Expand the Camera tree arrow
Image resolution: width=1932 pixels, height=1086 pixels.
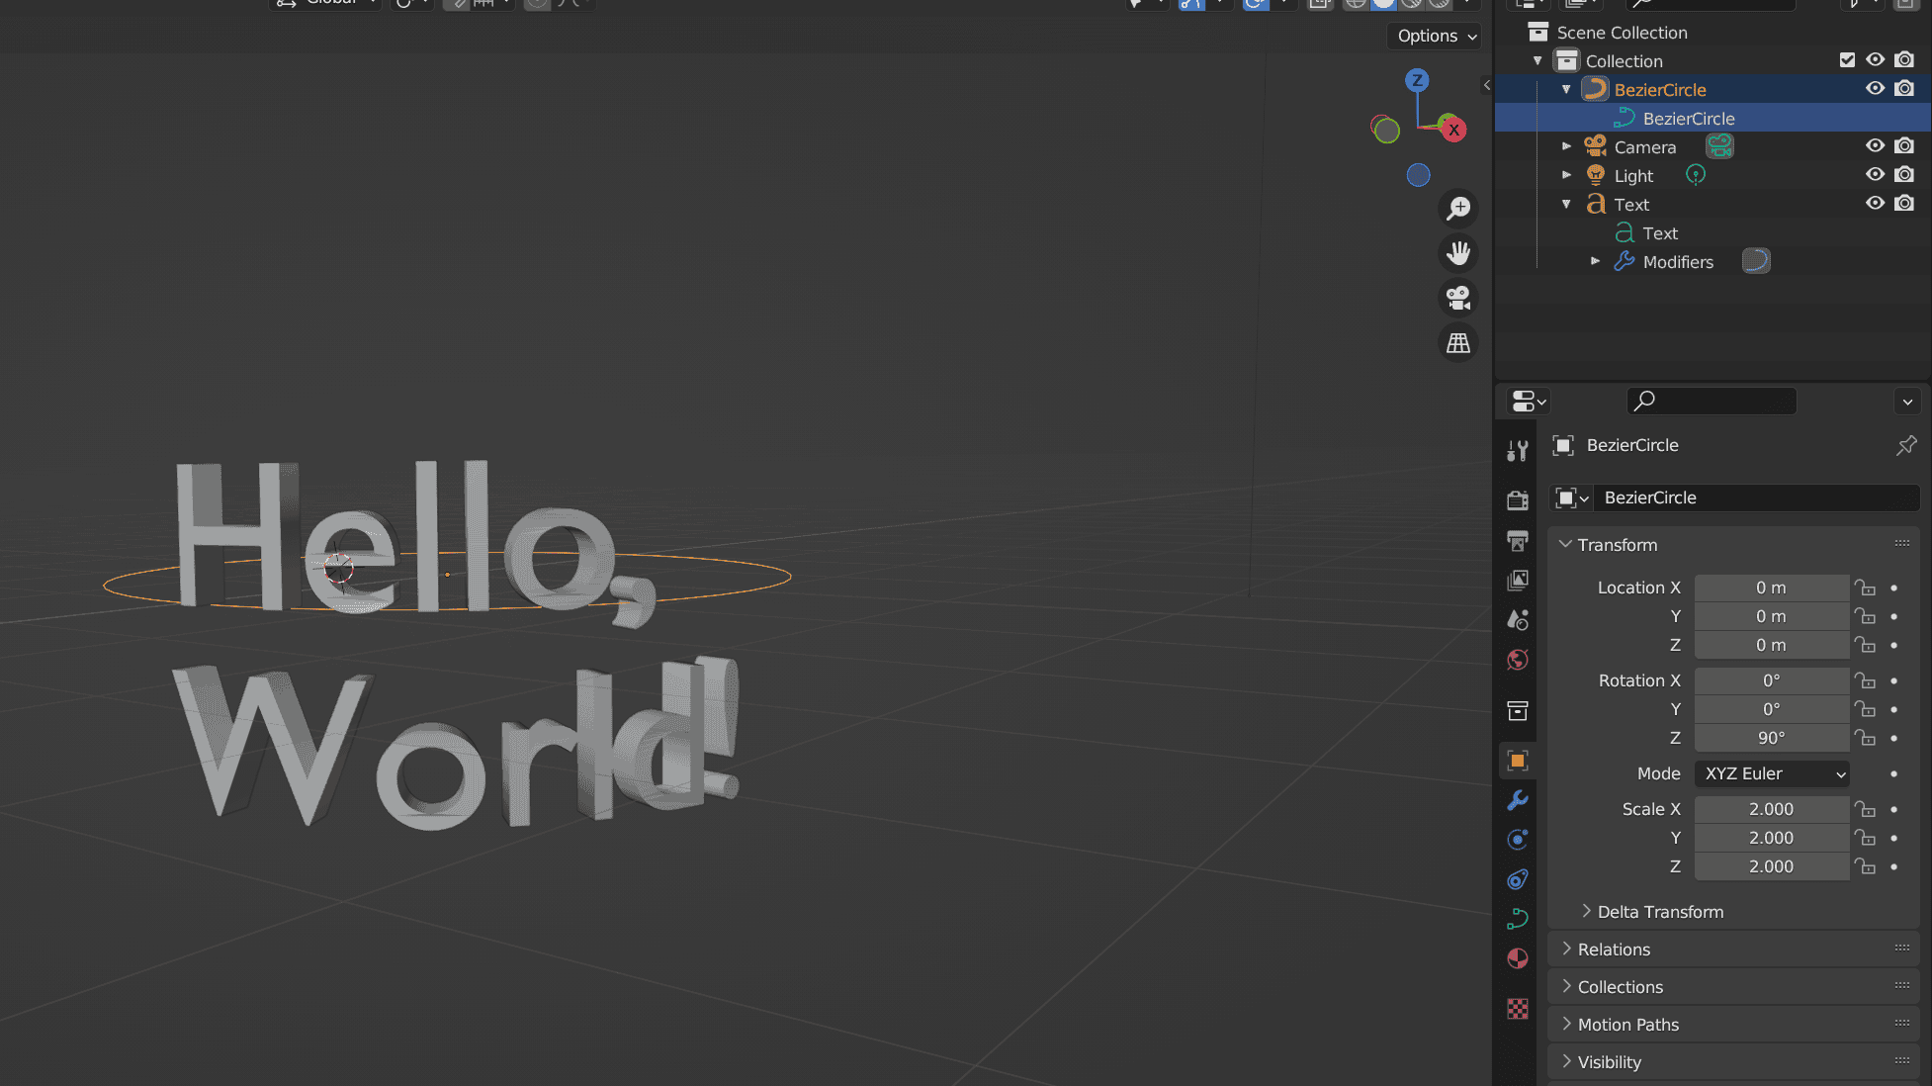pos(1566,146)
